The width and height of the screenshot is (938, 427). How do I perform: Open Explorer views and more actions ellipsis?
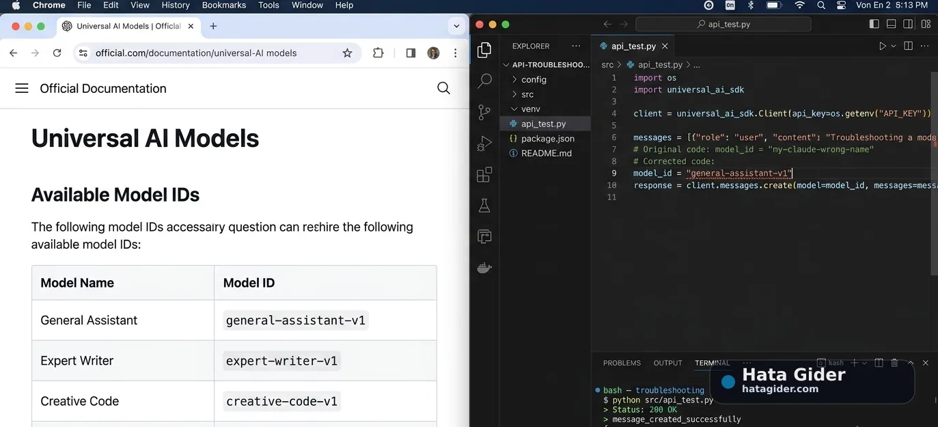pyautogui.click(x=577, y=46)
